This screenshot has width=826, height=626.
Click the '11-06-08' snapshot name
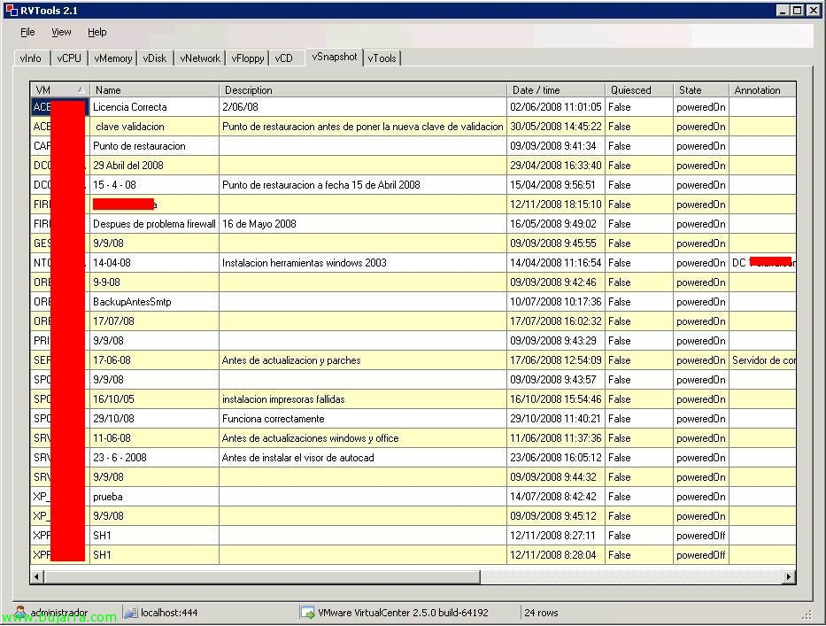pyautogui.click(x=112, y=438)
